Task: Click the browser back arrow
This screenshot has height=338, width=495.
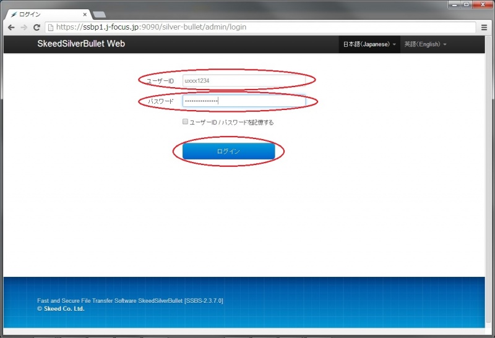Action: 11,27
